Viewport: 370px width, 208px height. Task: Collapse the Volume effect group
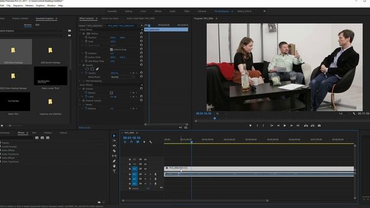pyautogui.click(x=80, y=89)
